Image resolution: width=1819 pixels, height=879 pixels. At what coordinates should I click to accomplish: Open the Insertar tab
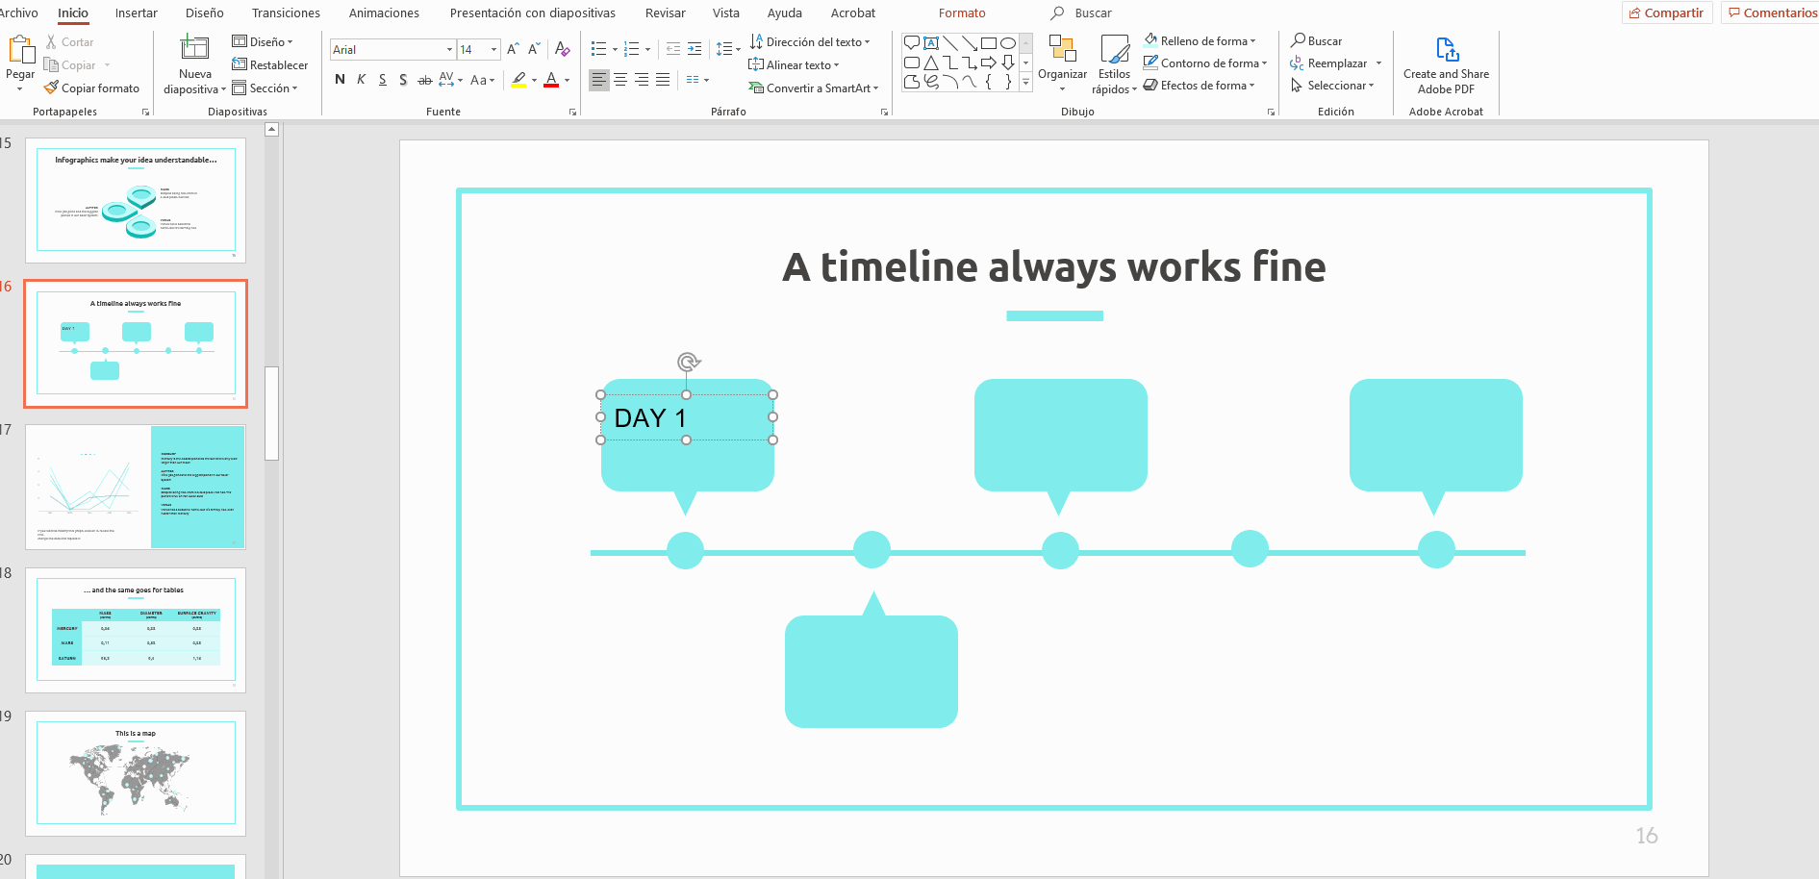click(x=136, y=13)
